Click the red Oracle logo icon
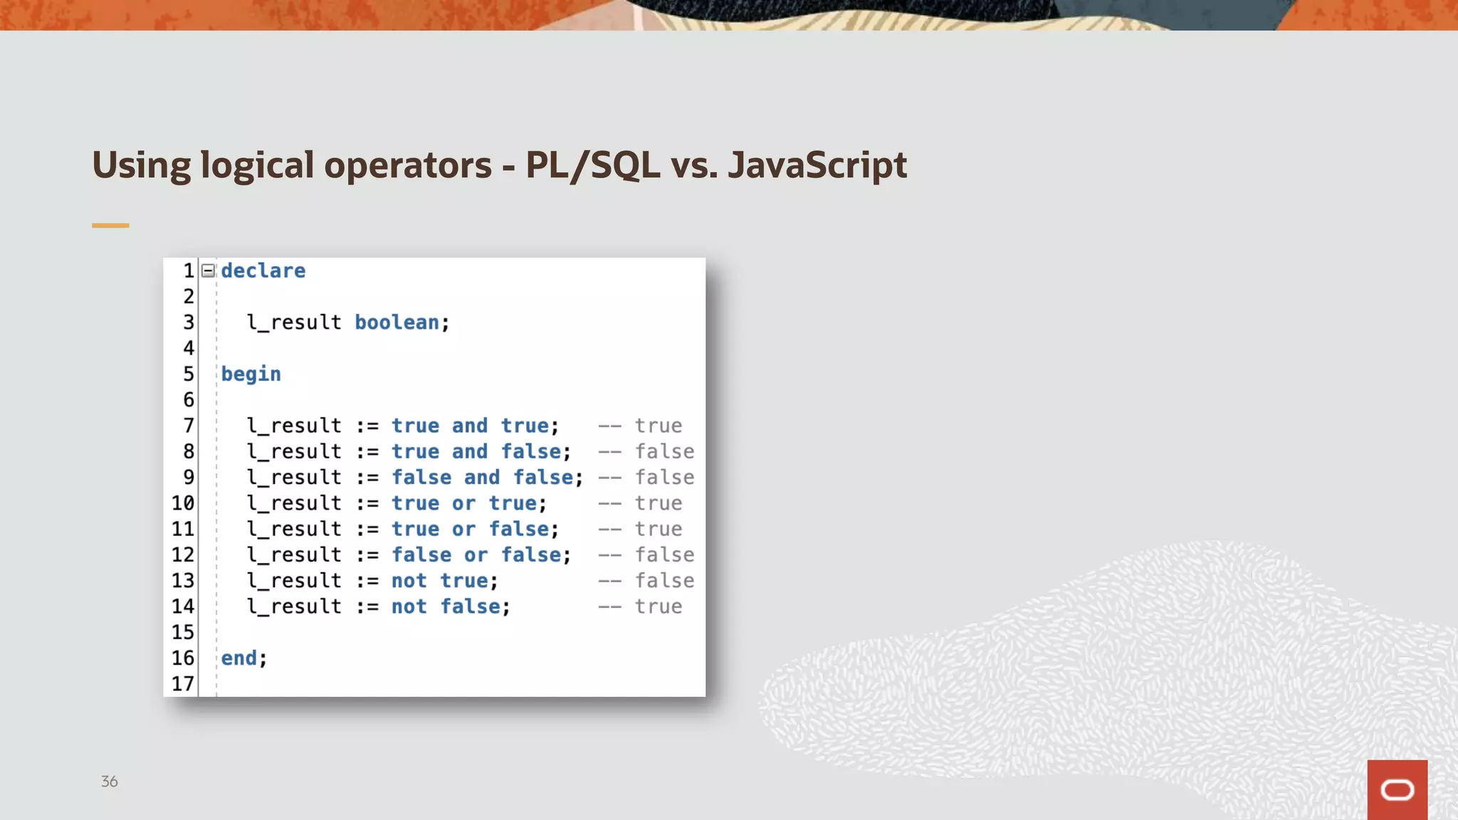The width and height of the screenshot is (1458, 820). tap(1397, 789)
